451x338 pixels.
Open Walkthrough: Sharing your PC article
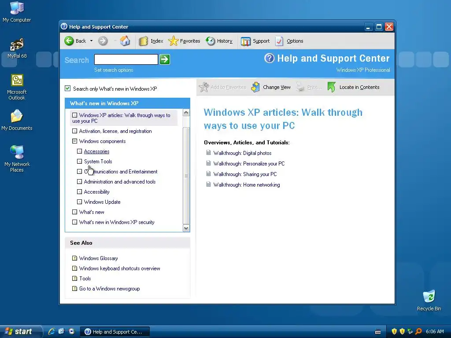[245, 174]
